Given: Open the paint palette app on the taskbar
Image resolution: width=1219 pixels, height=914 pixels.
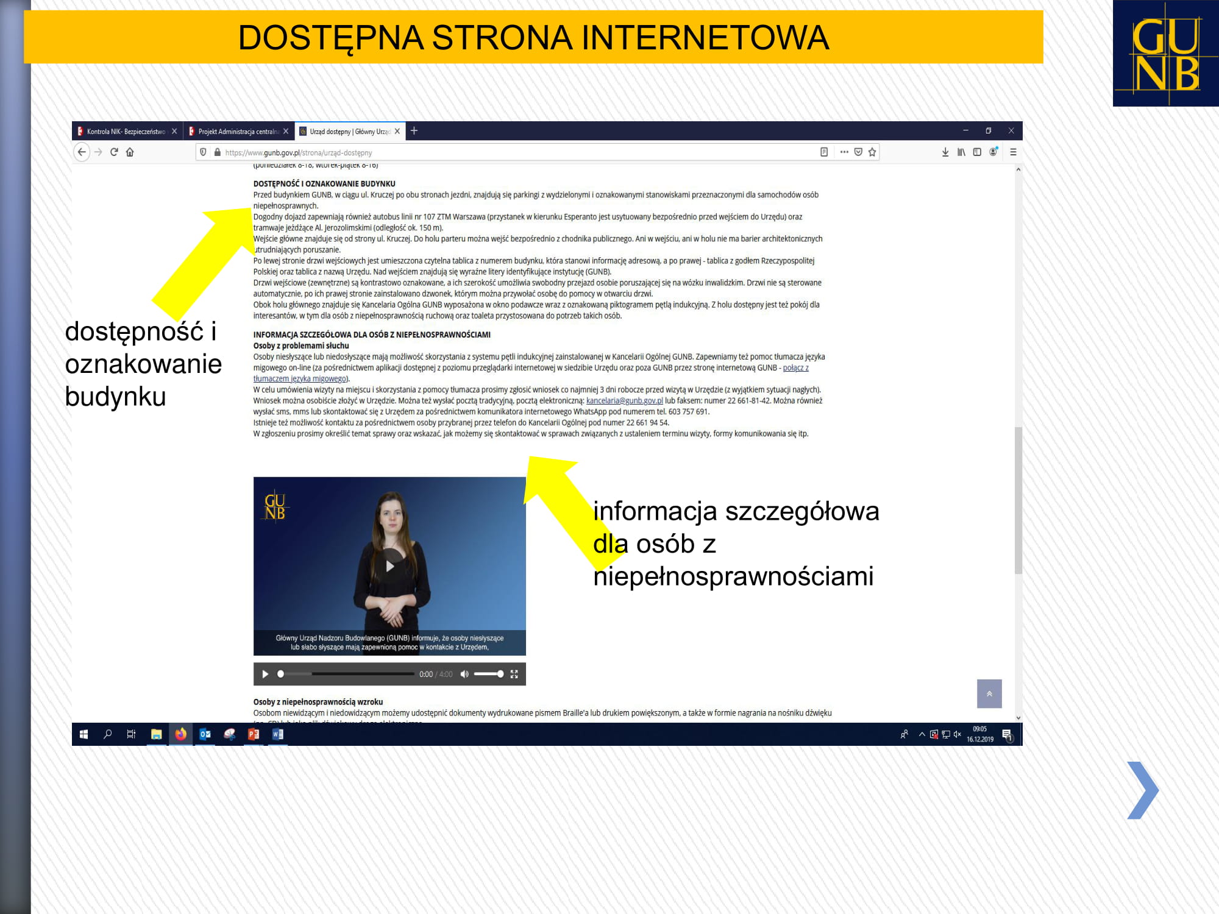Looking at the screenshot, I should click(x=229, y=734).
